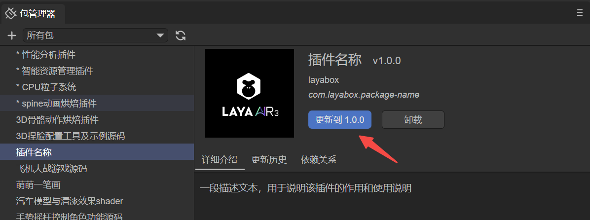Open the 依赖关系 tab
Screen dimensions: 590x220
tap(318, 160)
